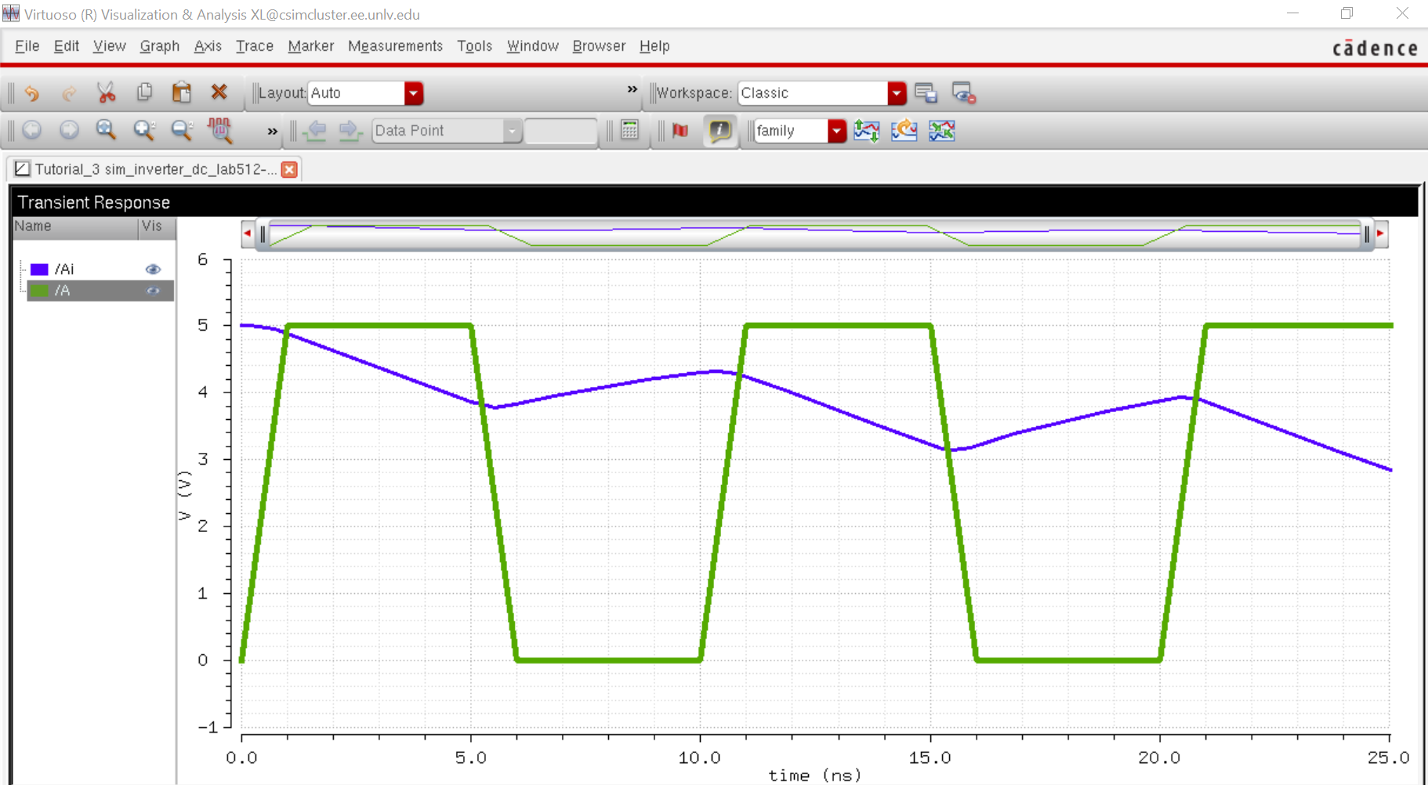The width and height of the screenshot is (1428, 785).
Task: Click the right handle of graph overview slider
Action: [x=1367, y=233]
